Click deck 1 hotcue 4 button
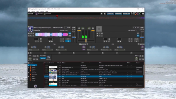 point(63,41)
